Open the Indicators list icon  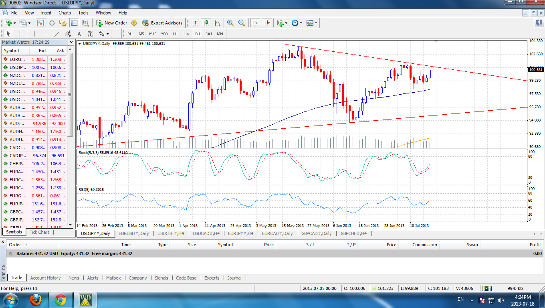(280, 23)
